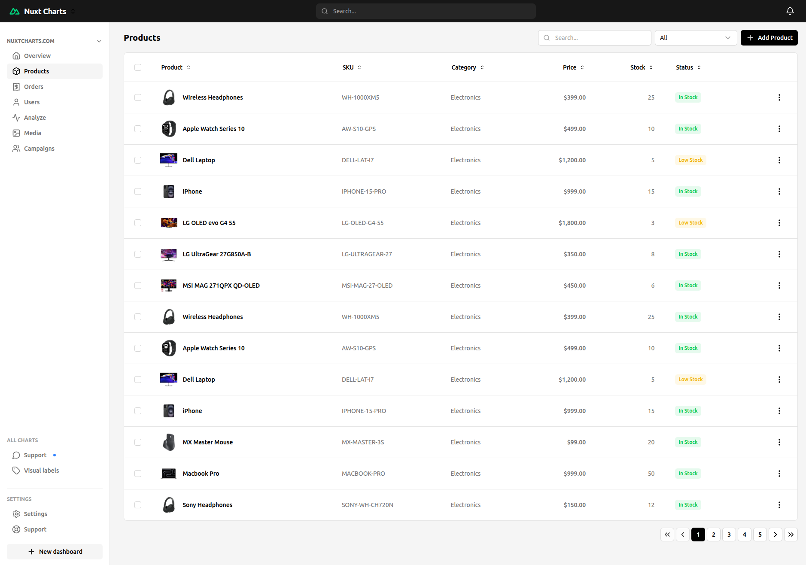Open actions menu for Sony Headphones row
This screenshot has width=806, height=565.
click(x=779, y=505)
